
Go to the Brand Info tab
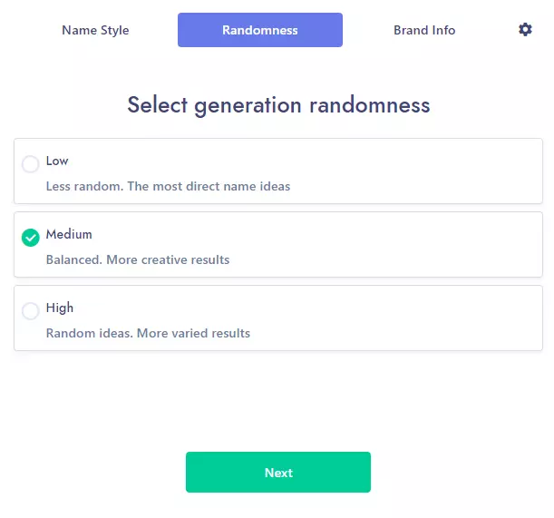pyautogui.click(x=424, y=30)
